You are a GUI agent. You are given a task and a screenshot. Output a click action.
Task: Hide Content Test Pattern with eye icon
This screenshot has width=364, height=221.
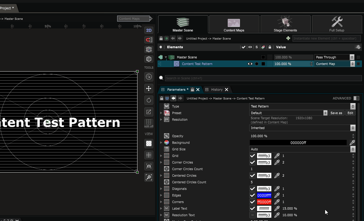[x=250, y=64]
